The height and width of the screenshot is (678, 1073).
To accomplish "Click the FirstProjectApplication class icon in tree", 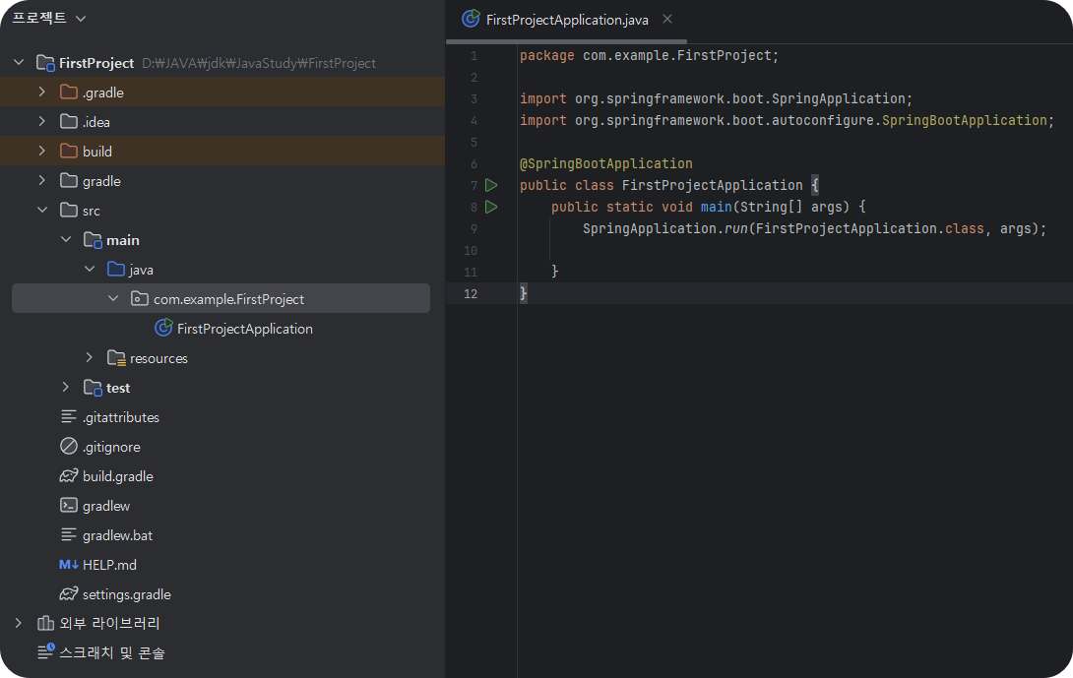I will pyautogui.click(x=163, y=328).
